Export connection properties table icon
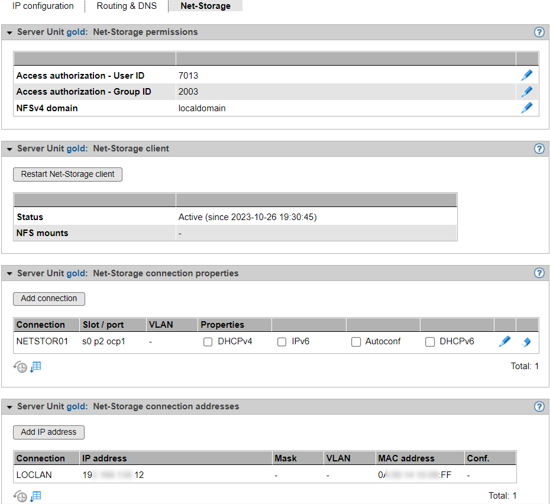Image resolution: width=550 pixels, height=504 pixels. coord(36,367)
